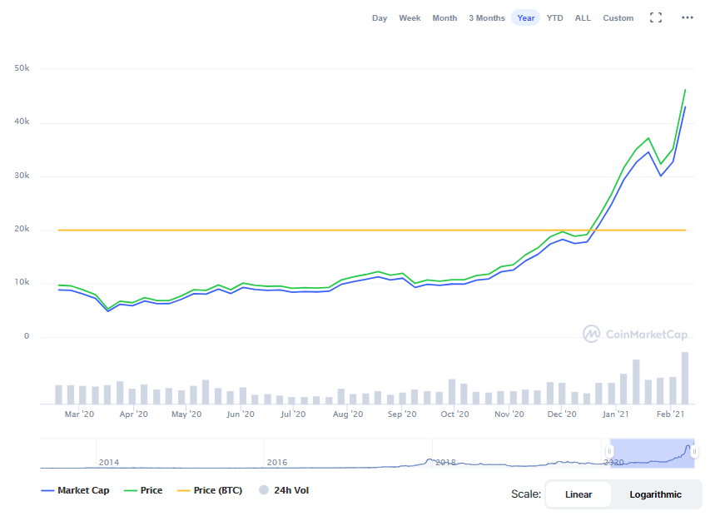Select the Year time range
Viewport: 710px width, 516px height.
tap(526, 18)
